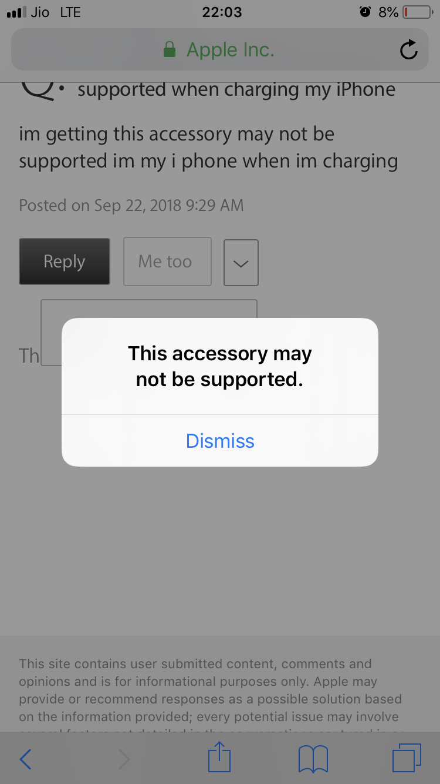440x784 pixels.
Task: Tap the alarm clock status icon
Action: [x=365, y=12]
